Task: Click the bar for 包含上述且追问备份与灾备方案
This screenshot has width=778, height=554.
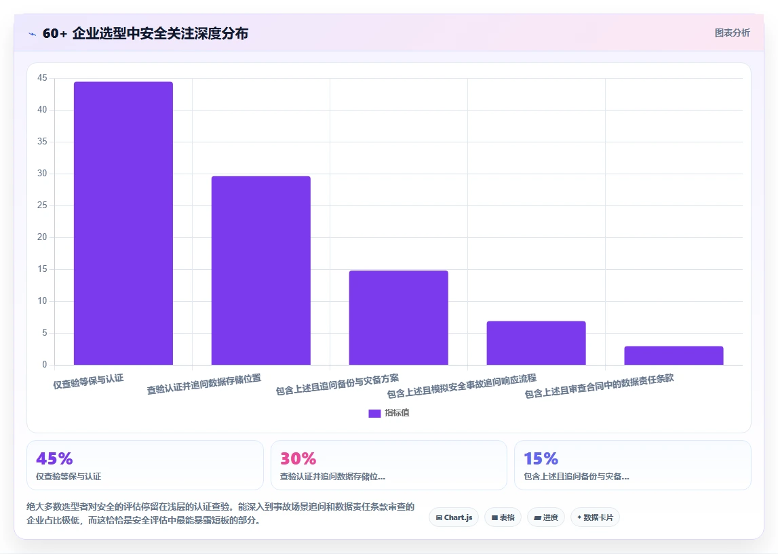Action: pos(398,318)
